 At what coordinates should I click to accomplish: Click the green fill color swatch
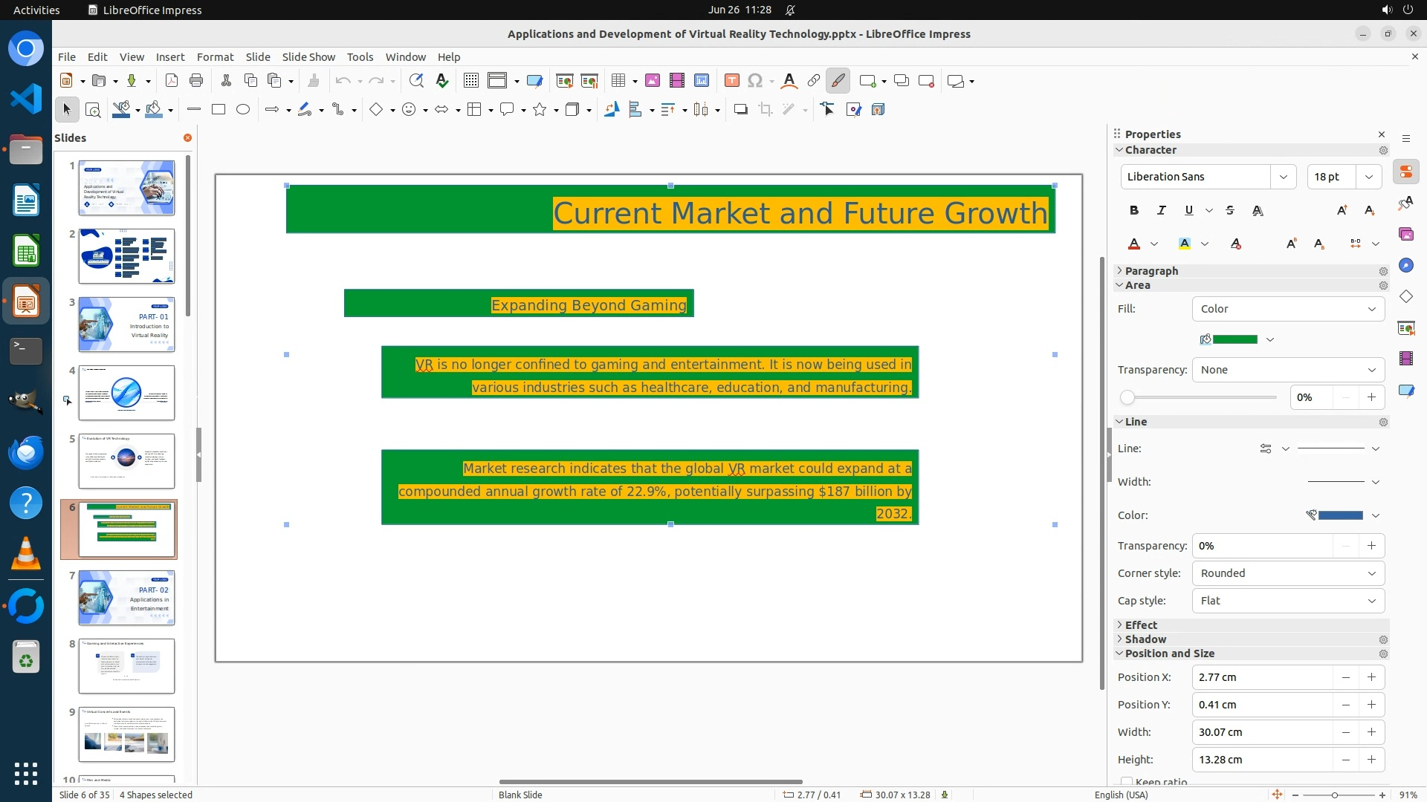click(x=1235, y=339)
